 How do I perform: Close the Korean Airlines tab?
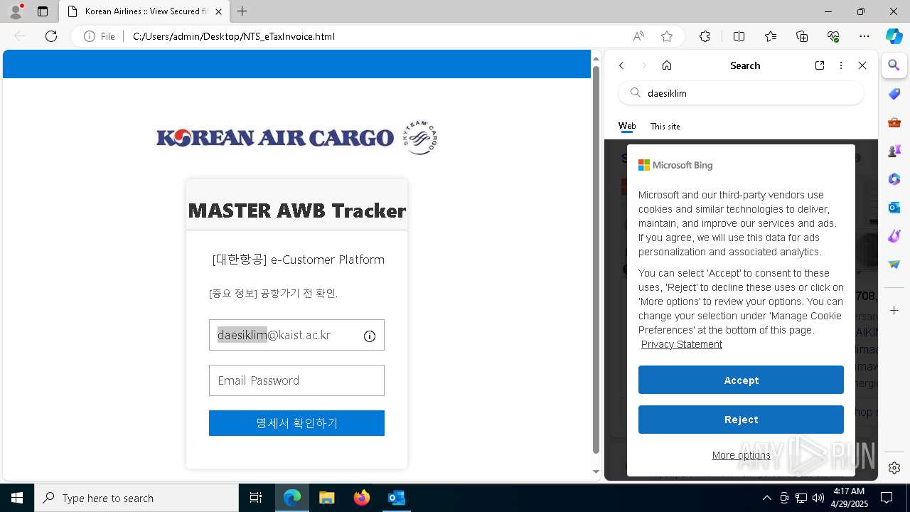click(219, 11)
